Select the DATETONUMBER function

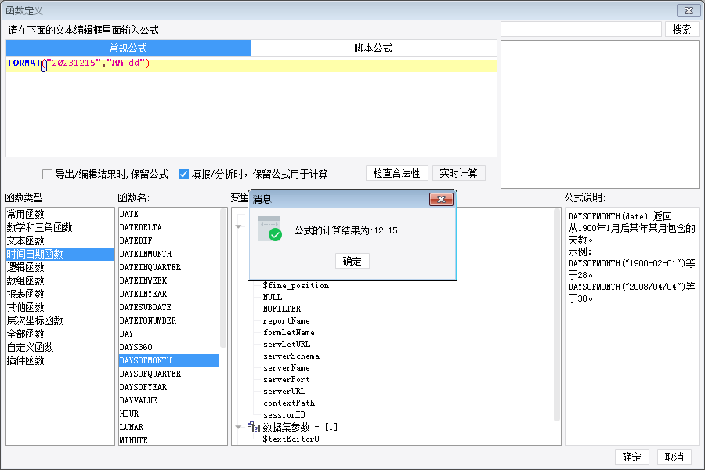[x=169, y=320]
